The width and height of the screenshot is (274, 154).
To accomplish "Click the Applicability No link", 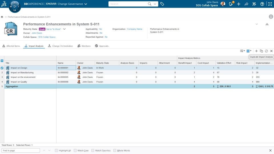I will click(x=100, y=29).
